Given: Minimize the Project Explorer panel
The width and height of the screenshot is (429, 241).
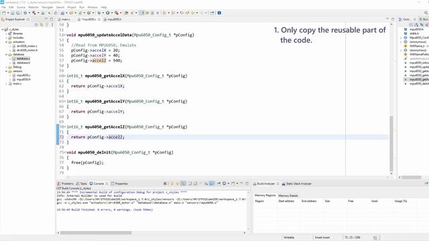Looking at the screenshot, I should (x=46, y=19).
